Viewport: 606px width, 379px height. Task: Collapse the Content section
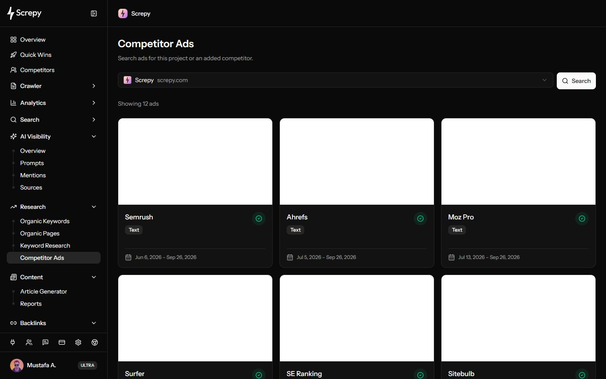point(53,277)
